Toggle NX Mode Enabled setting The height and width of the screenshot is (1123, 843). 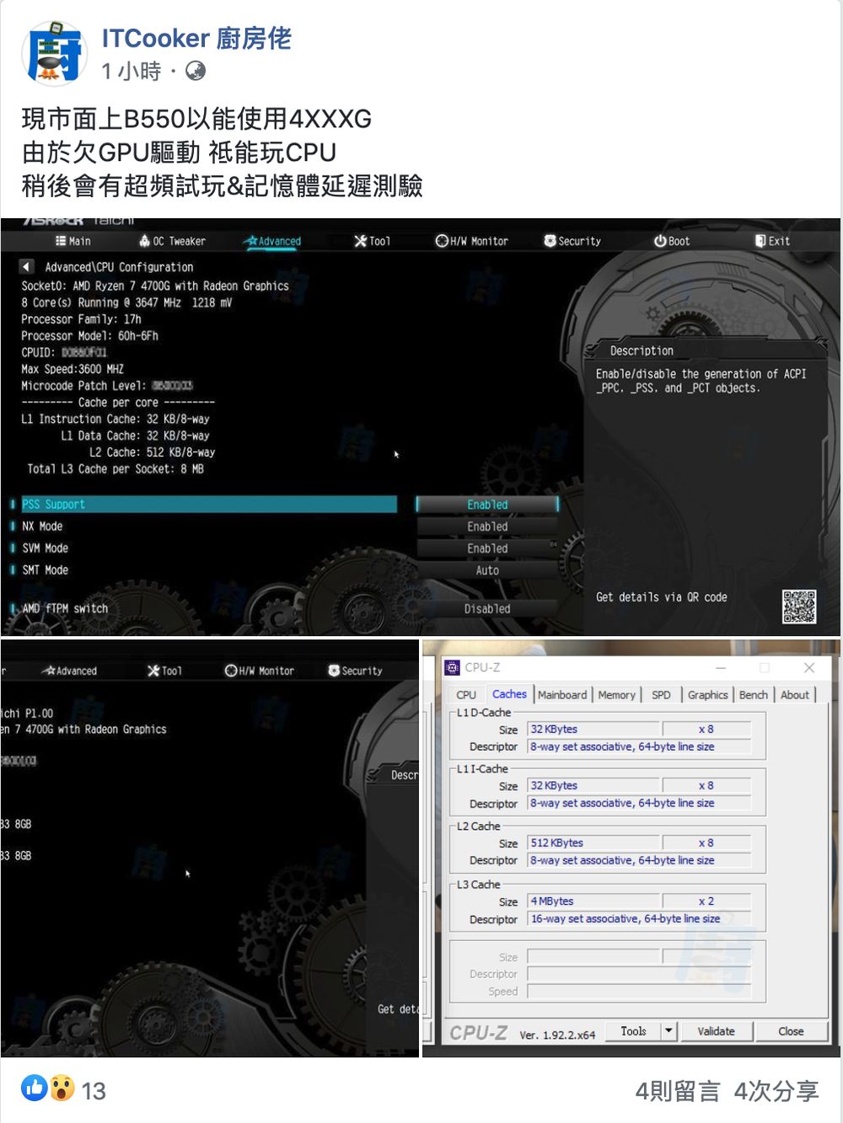click(487, 527)
